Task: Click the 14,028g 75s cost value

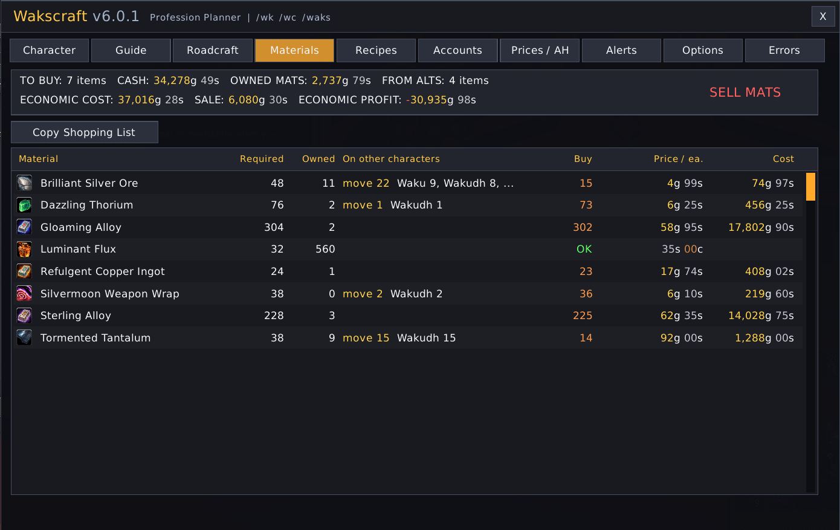Action: 761,315
